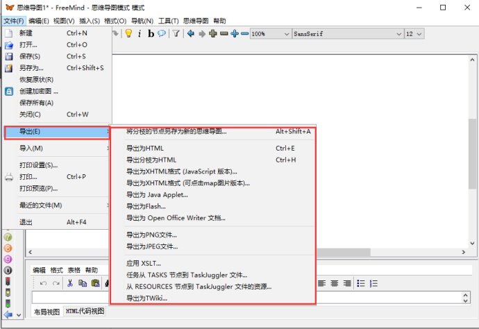Toggle italic with the 'i' toolbar icon

coord(140,33)
